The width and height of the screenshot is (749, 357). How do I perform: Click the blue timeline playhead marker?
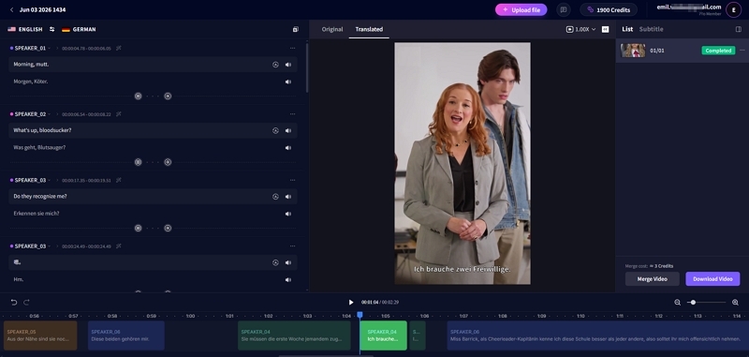[x=360, y=315]
